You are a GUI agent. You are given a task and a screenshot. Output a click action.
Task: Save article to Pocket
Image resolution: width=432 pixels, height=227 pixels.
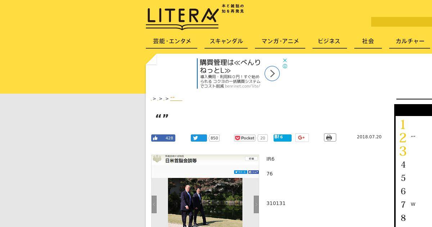coord(245,138)
